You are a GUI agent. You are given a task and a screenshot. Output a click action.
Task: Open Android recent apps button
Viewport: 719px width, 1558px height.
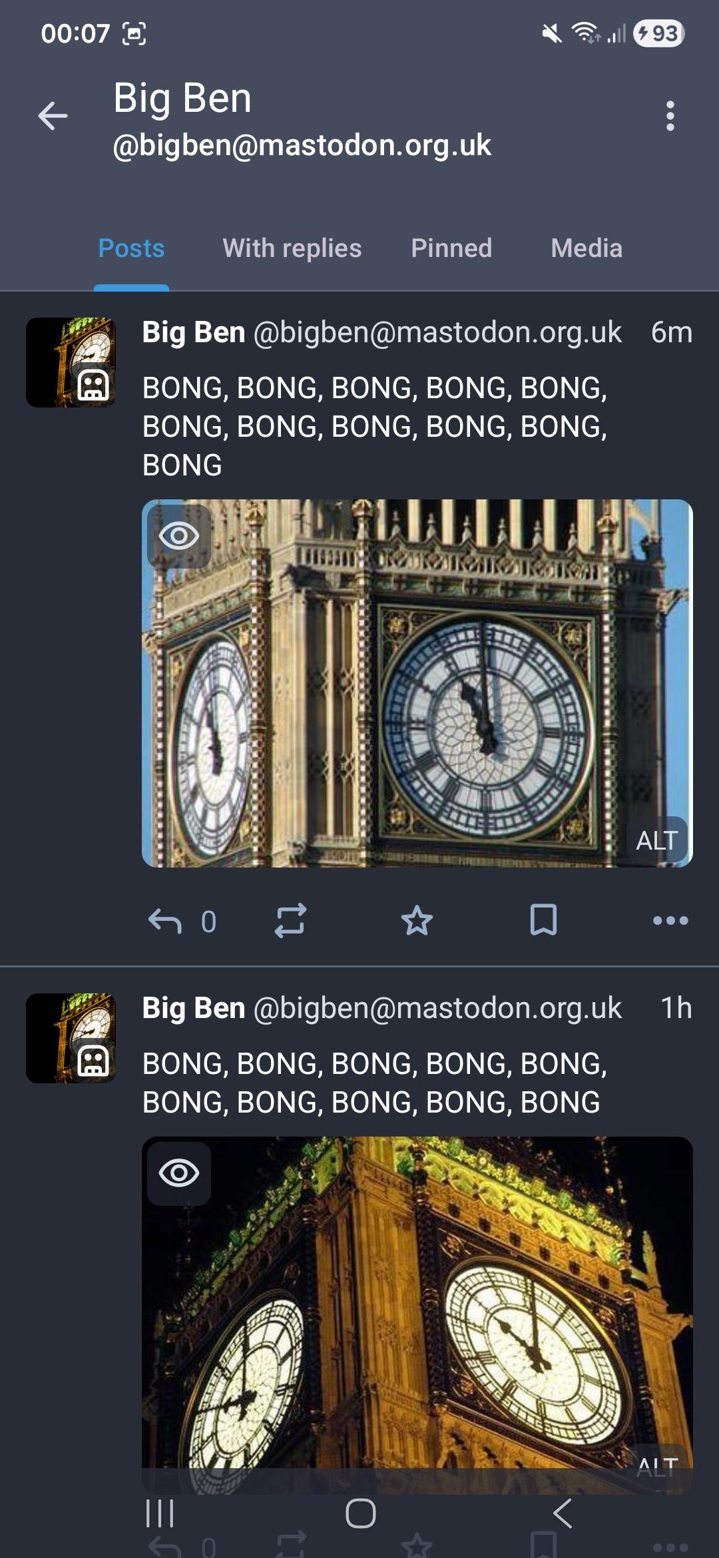tap(160, 1513)
